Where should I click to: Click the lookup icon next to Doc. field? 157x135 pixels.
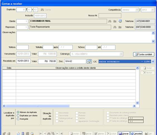coord(89,61)
